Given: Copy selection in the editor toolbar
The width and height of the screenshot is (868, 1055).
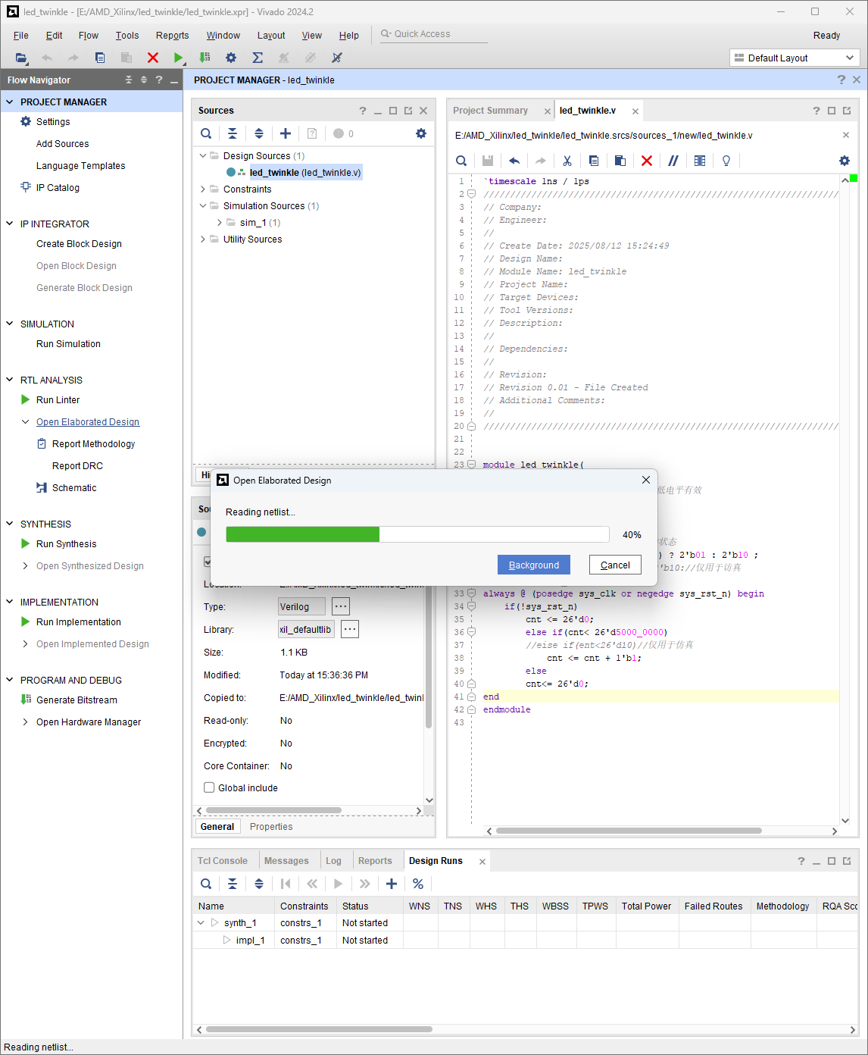Looking at the screenshot, I should click(x=594, y=161).
